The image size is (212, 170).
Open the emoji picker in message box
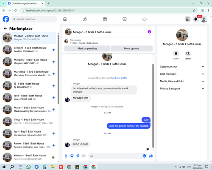click(x=144, y=156)
